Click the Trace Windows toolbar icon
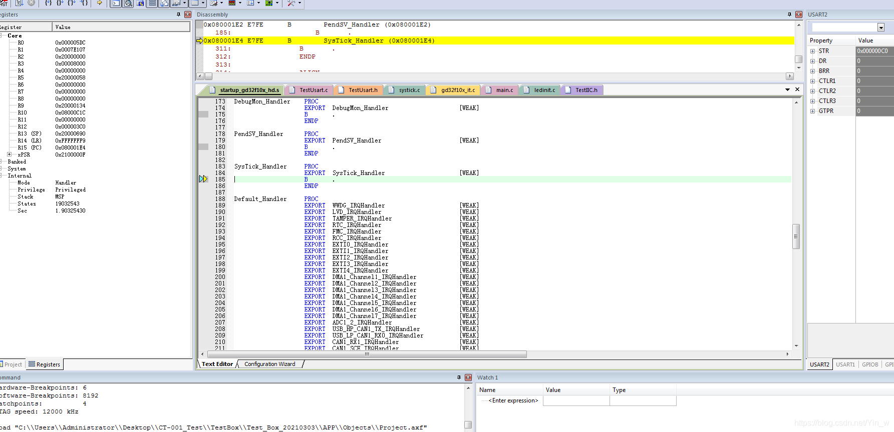 point(250,3)
